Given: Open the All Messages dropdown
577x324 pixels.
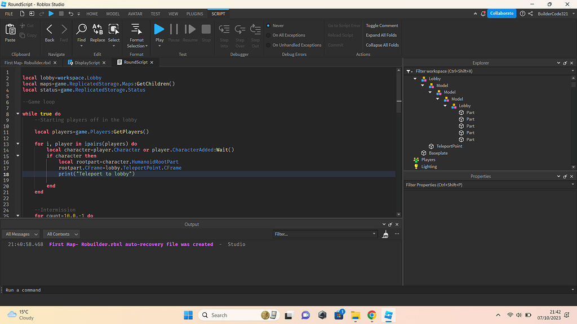Looking at the screenshot, I should pyautogui.click(x=21, y=234).
